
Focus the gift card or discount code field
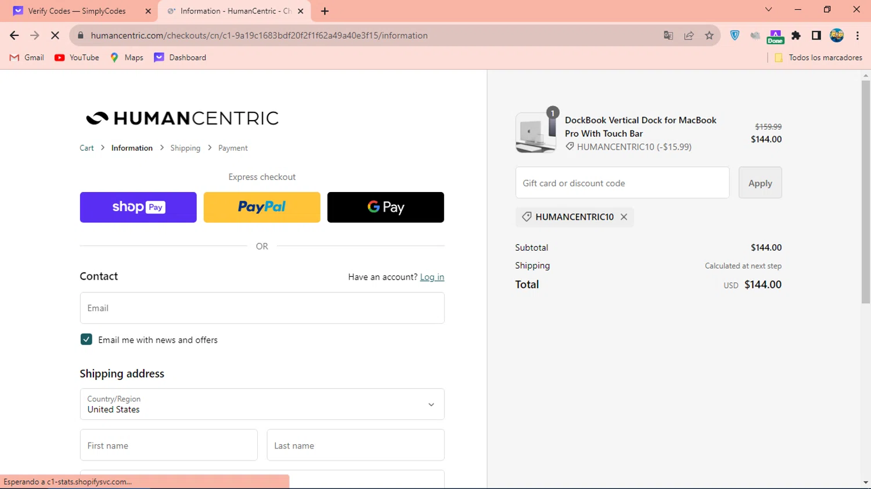[622, 183]
